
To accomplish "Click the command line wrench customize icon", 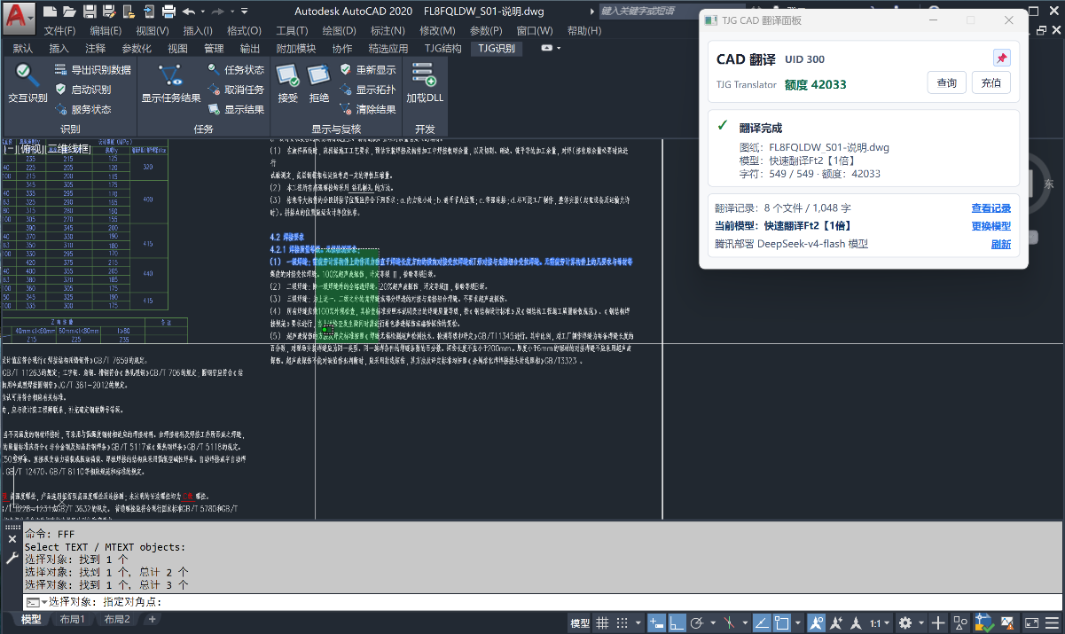I will pos(12,559).
